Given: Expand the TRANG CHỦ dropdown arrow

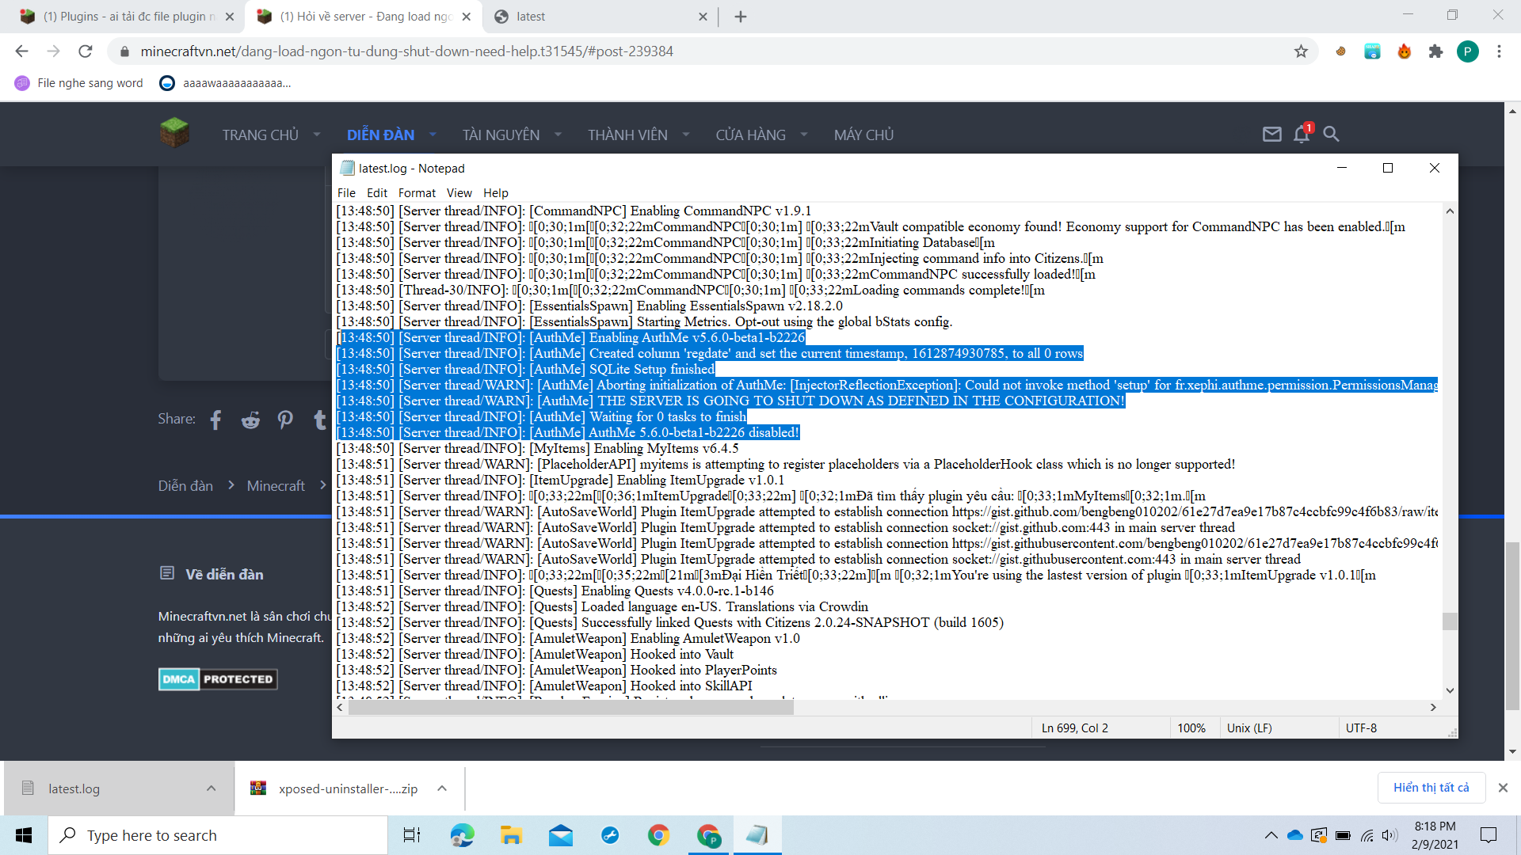Looking at the screenshot, I should [317, 135].
